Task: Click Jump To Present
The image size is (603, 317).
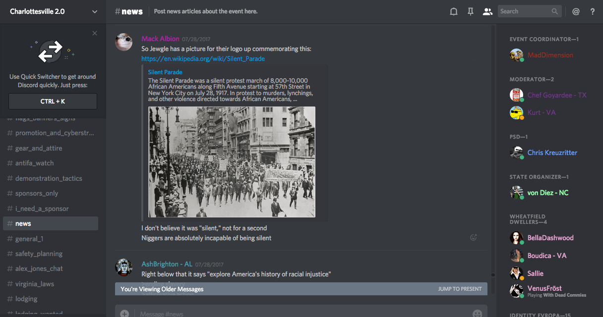Action: coord(460,289)
